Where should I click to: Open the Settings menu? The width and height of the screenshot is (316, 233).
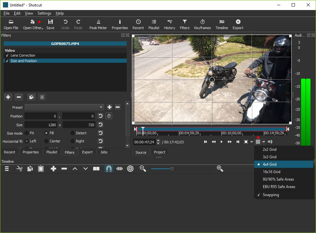tap(44, 13)
